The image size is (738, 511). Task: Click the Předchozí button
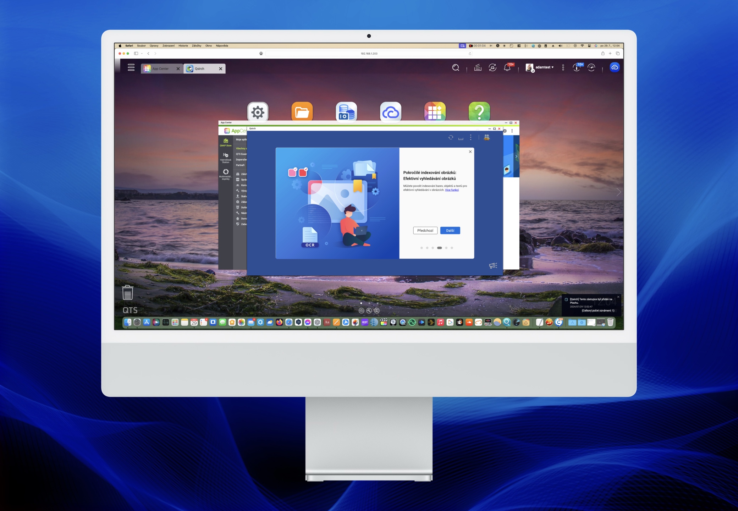point(425,231)
